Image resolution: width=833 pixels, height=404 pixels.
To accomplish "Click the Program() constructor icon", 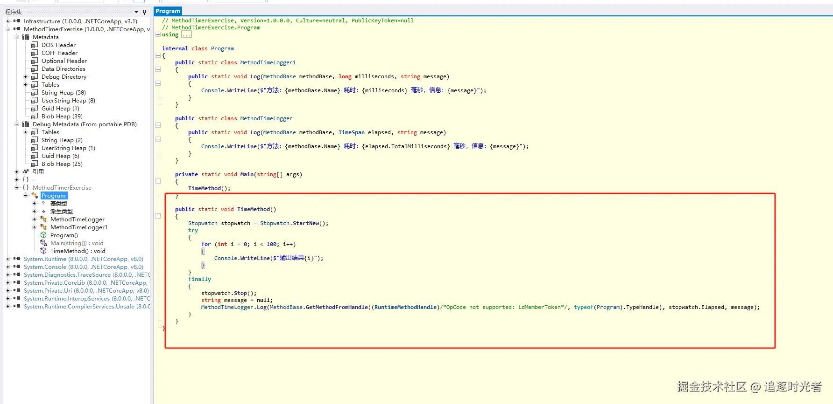I will (43, 235).
